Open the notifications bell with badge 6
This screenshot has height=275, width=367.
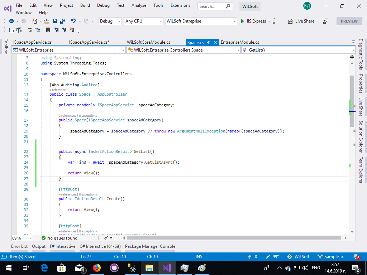click(357, 257)
